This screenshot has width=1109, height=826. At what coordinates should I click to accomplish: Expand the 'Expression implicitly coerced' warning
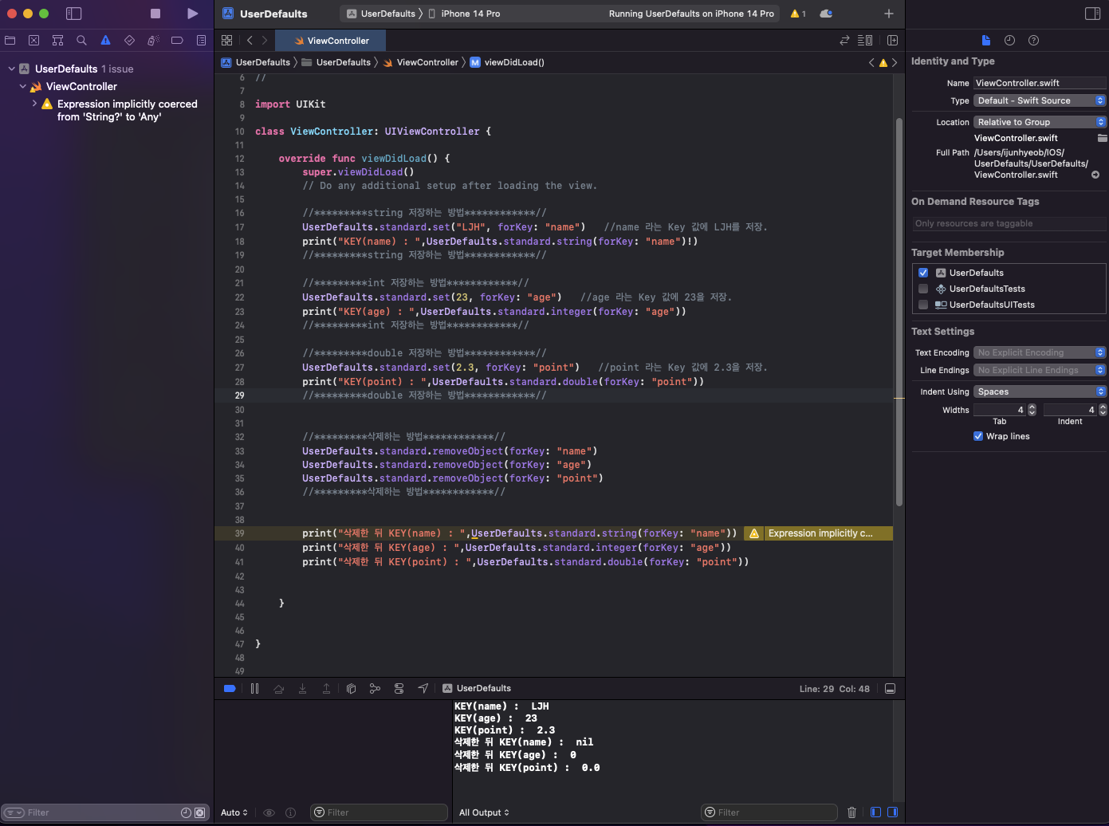34,104
